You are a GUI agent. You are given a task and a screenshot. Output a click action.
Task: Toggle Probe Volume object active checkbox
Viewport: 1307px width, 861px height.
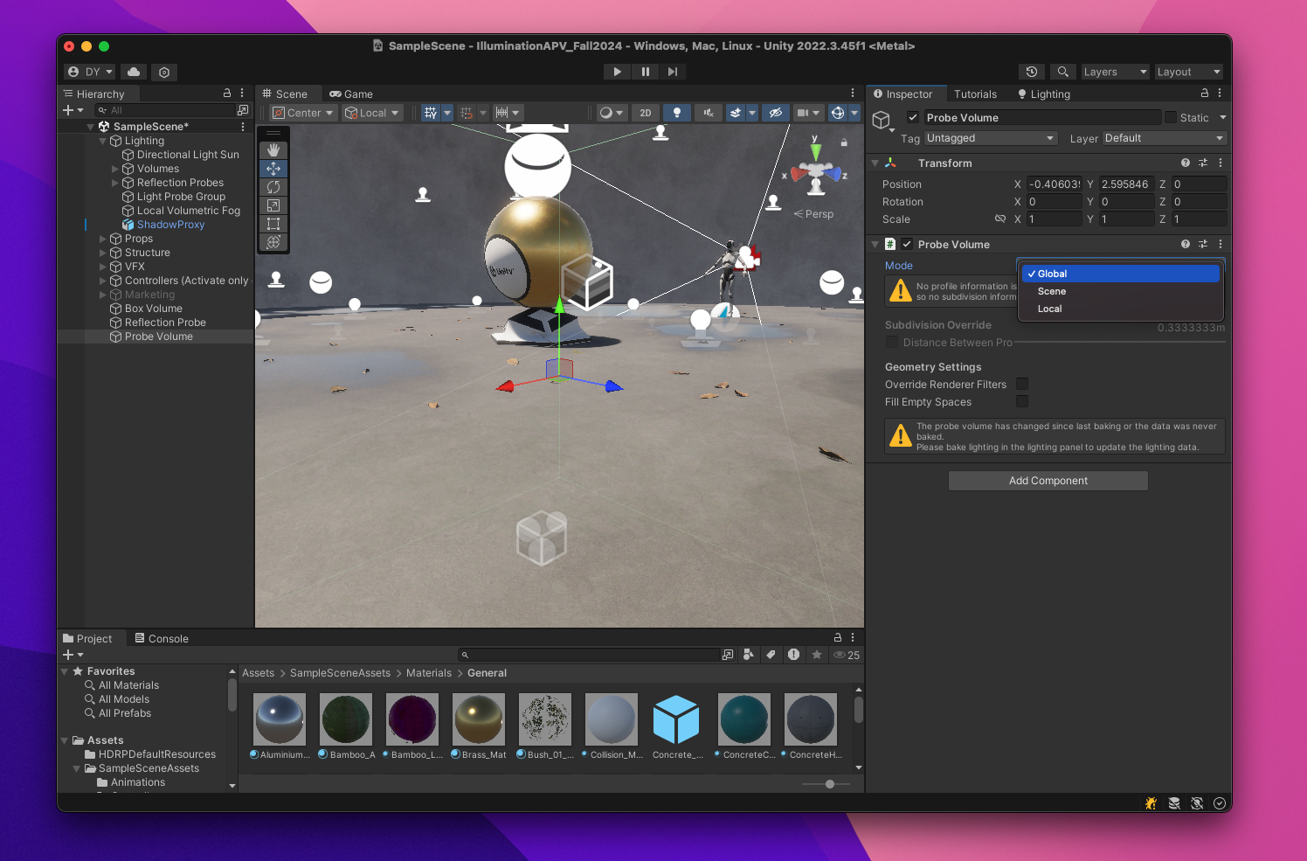(x=913, y=117)
